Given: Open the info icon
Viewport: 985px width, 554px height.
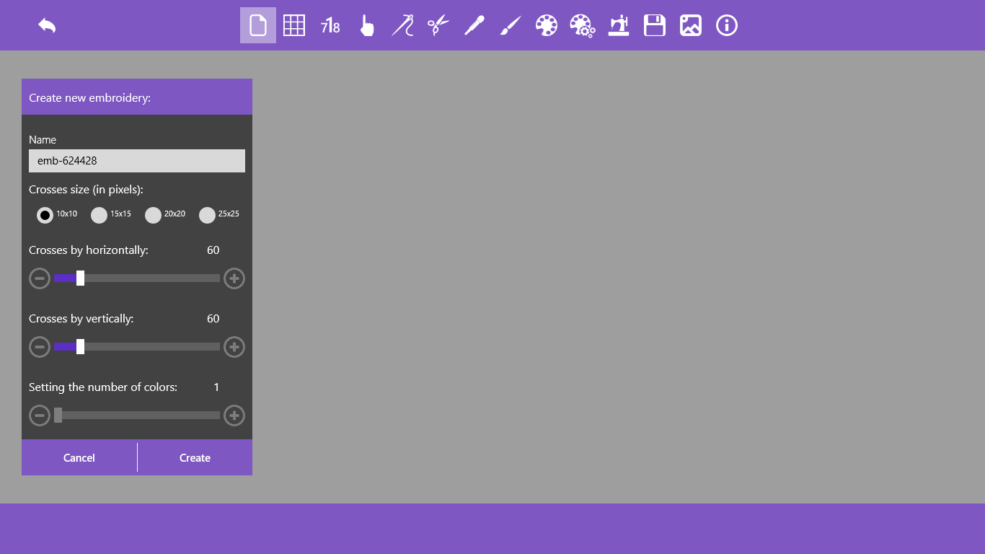Looking at the screenshot, I should pyautogui.click(x=727, y=25).
